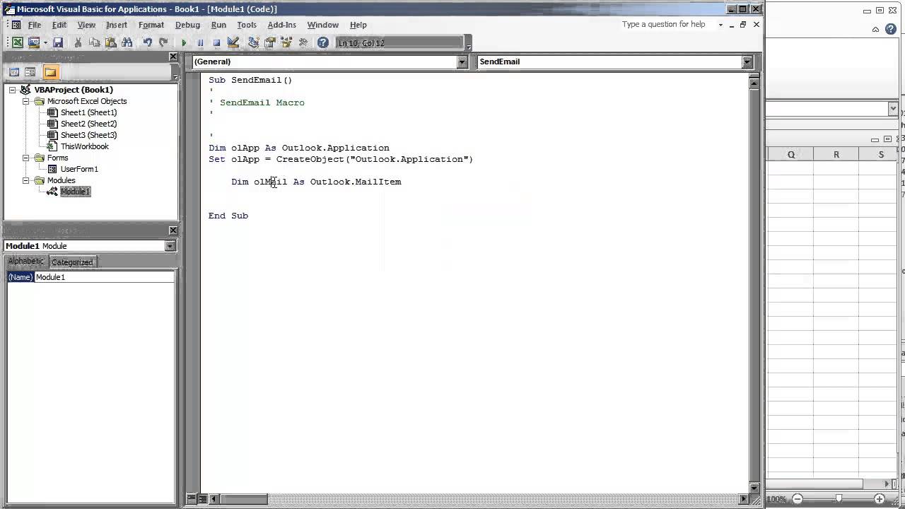The width and height of the screenshot is (905, 509).
Task: Close the Project Explorer panel
Action: pos(173,57)
